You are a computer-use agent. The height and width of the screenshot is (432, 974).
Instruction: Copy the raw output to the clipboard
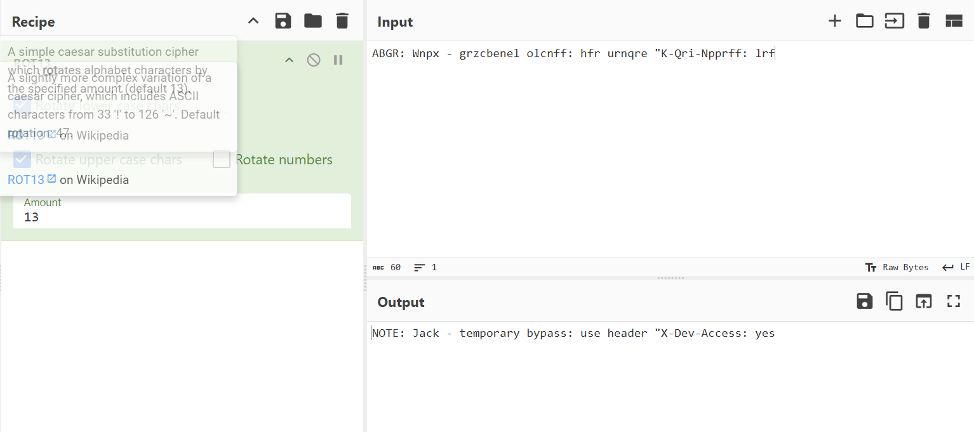[x=894, y=301]
